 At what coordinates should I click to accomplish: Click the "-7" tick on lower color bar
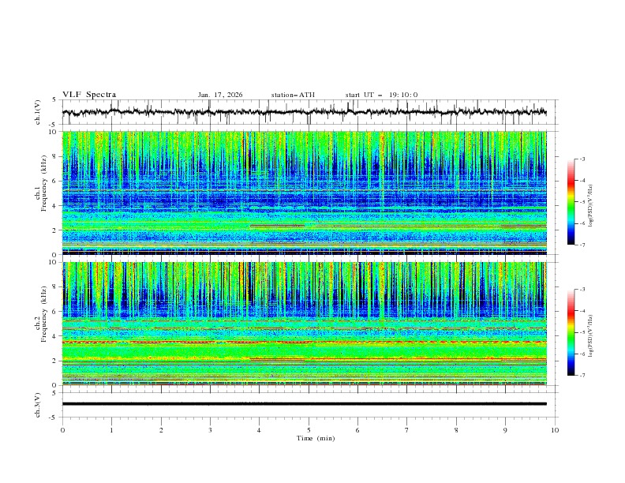coord(582,375)
